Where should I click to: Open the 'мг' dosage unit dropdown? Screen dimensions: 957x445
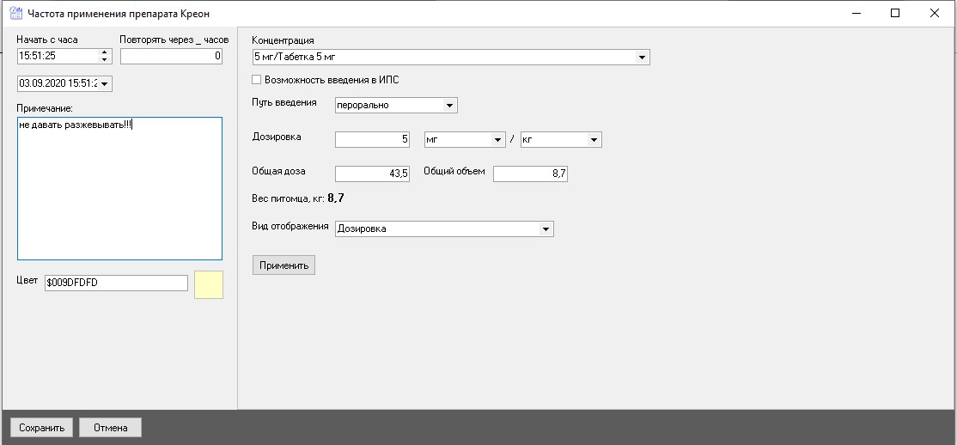[497, 140]
